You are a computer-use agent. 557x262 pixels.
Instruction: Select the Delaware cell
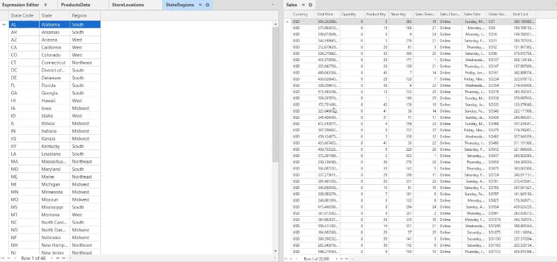(54, 78)
